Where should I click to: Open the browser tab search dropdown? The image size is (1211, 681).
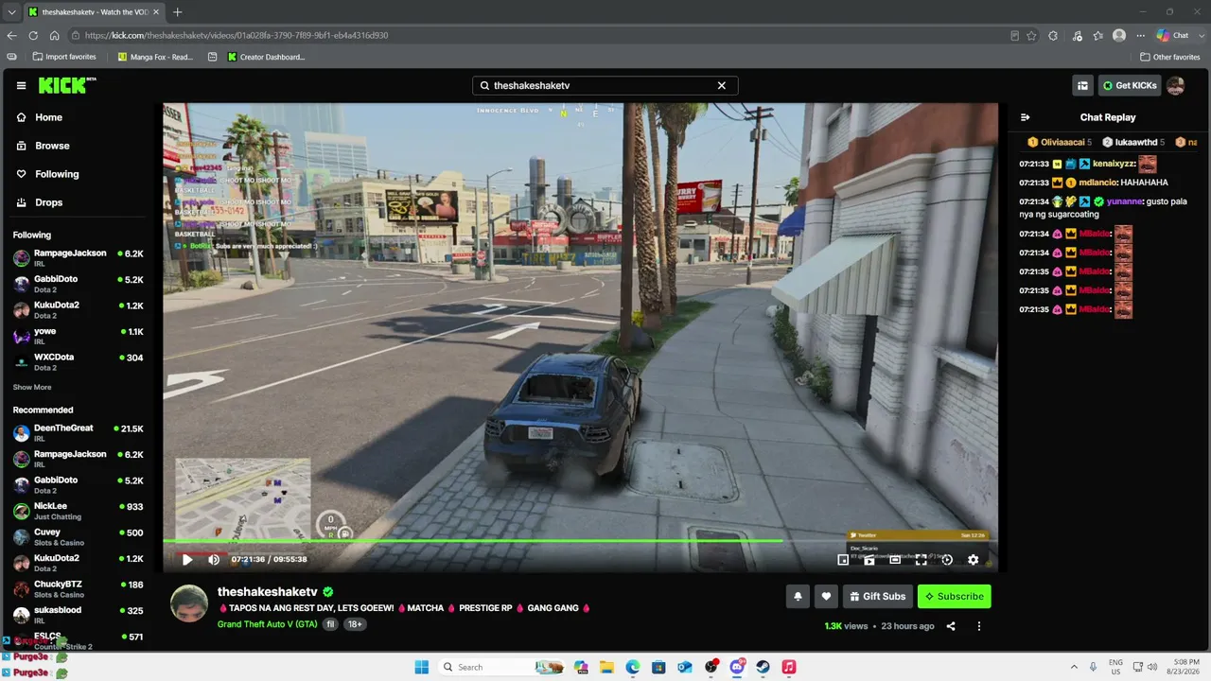(x=11, y=12)
